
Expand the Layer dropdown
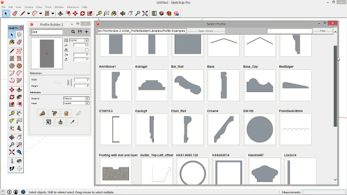pos(76,103)
